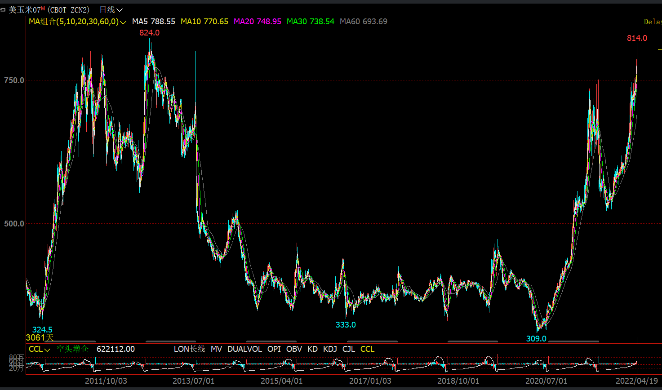
Task: Open the CCL indicator dropdown beside 空头增仓
Action: point(40,349)
